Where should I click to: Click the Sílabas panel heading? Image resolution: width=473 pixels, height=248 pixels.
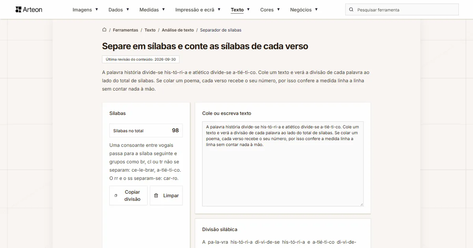[x=117, y=113]
